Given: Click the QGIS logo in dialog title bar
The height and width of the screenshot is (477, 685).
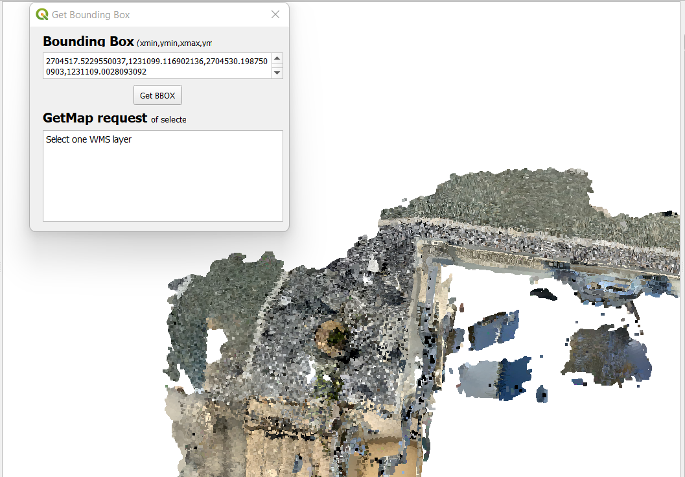Looking at the screenshot, I should 42,14.
